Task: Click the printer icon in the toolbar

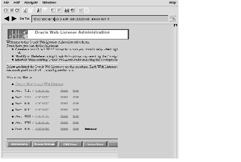Action: pyautogui.click(x=67, y=10)
